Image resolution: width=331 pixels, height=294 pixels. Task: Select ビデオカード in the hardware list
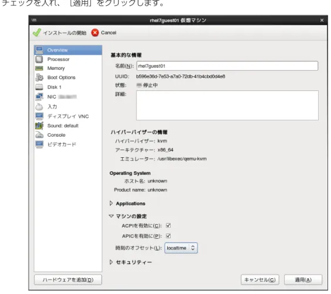point(68,144)
